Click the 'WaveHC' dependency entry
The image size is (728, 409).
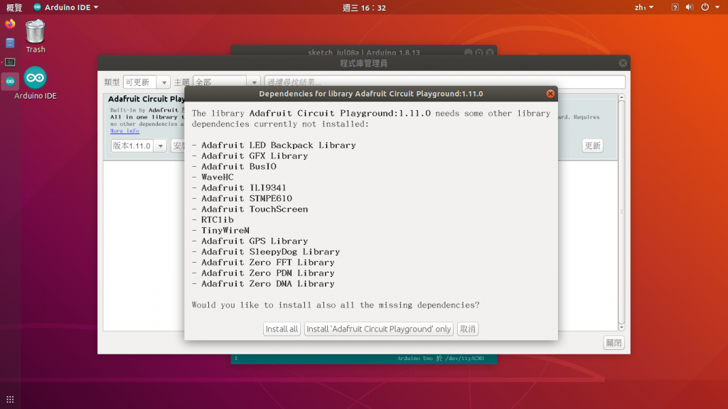tap(218, 177)
